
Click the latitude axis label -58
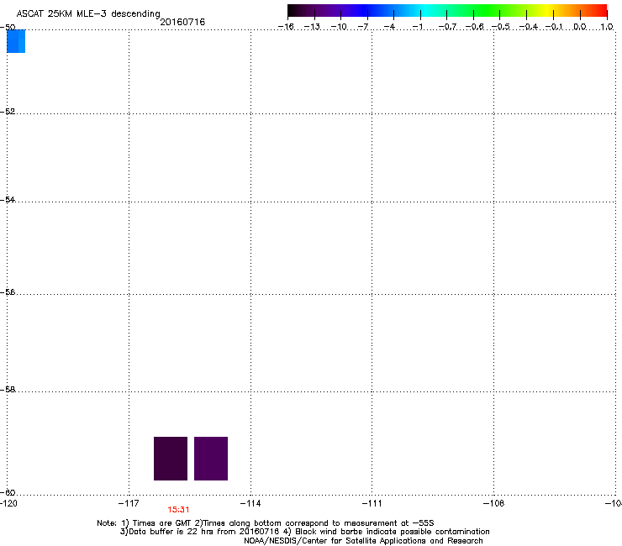tap(8, 390)
